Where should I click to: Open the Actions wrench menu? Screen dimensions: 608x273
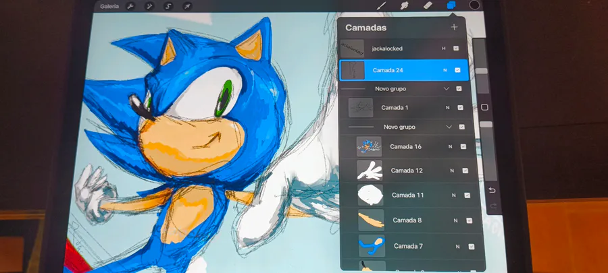click(x=130, y=6)
